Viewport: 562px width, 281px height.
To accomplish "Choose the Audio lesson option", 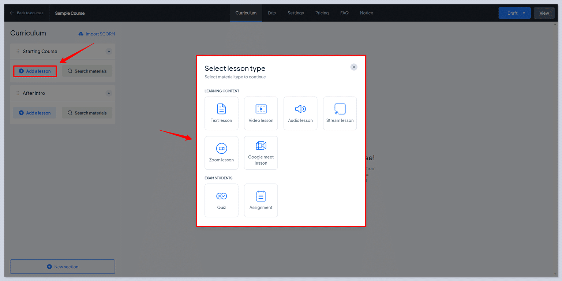I will click(x=300, y=113).
